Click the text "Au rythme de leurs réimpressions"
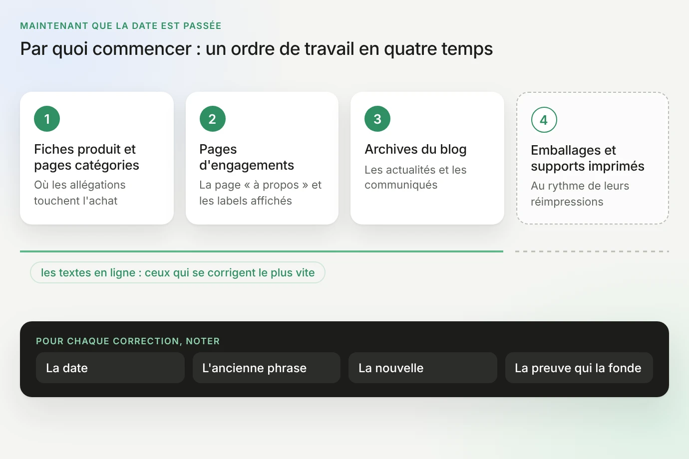 pyautogui.click(x=580, y=194)
